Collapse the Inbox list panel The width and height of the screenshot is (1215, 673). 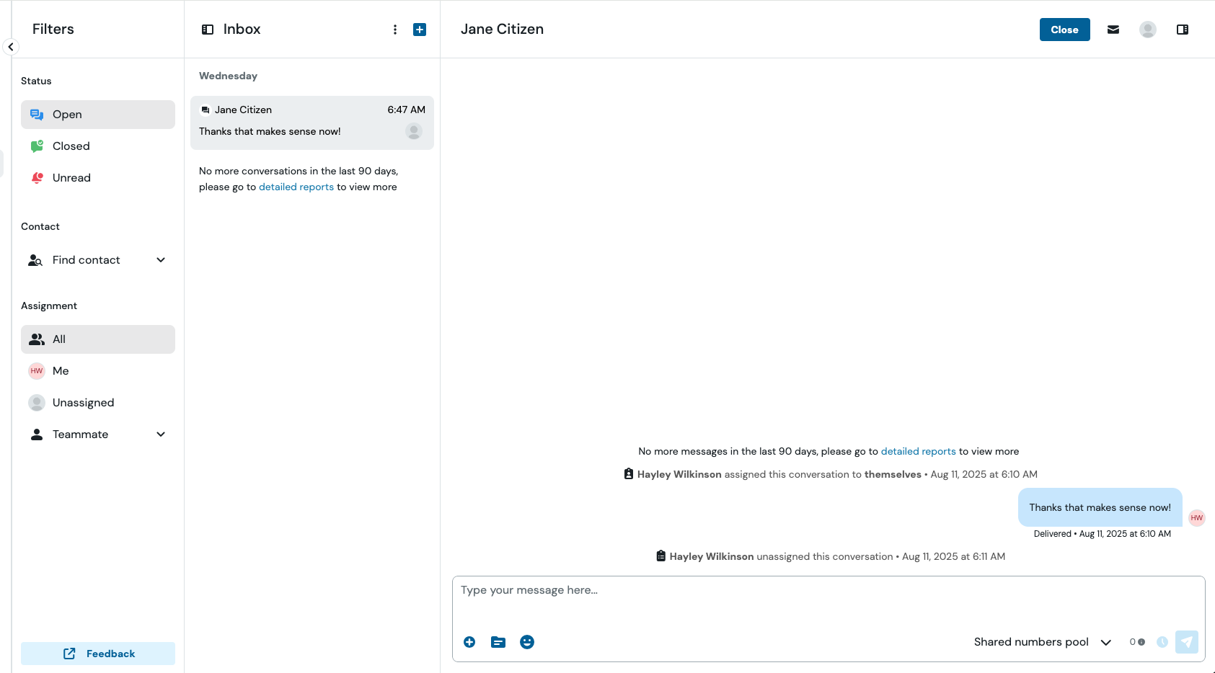tap(207, 29)
